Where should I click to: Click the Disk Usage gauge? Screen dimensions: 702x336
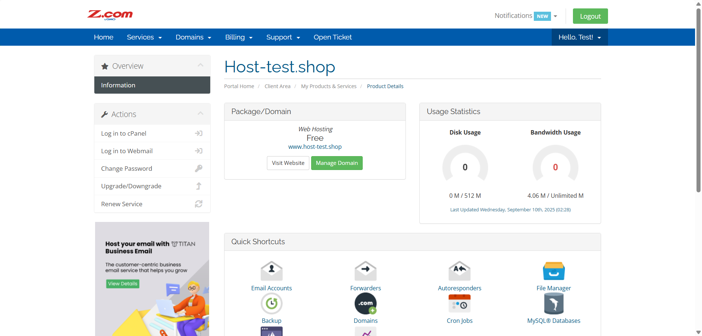click(465, 164)
